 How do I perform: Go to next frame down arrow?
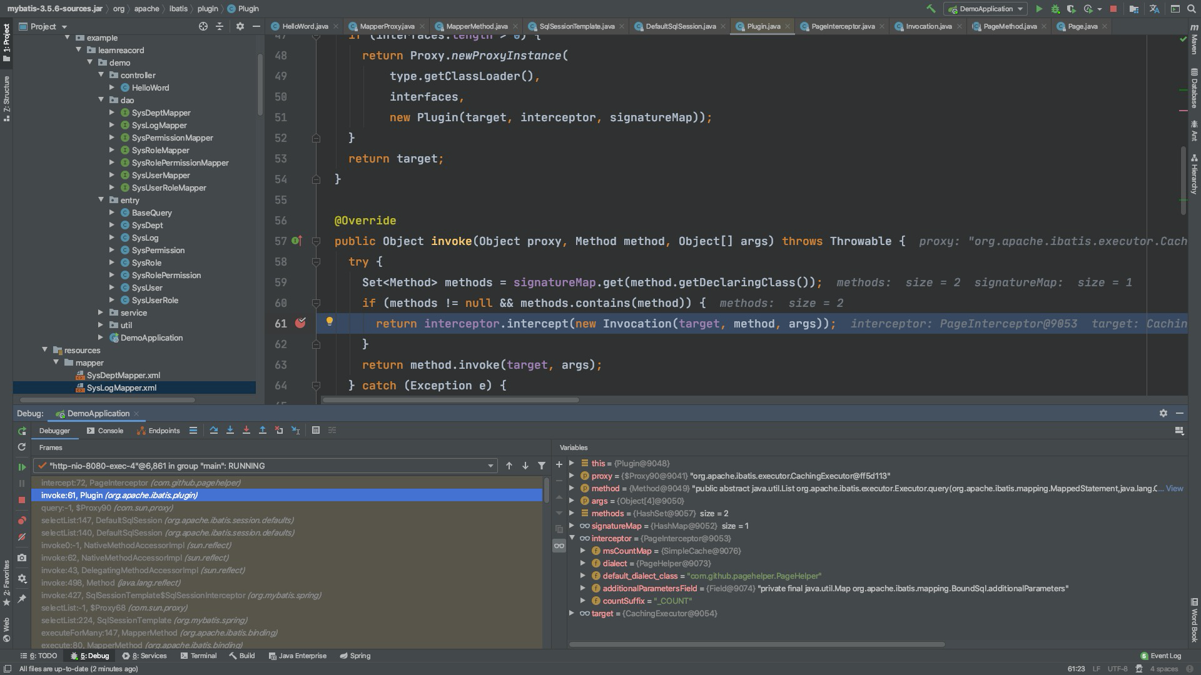[x=525, y=466]
